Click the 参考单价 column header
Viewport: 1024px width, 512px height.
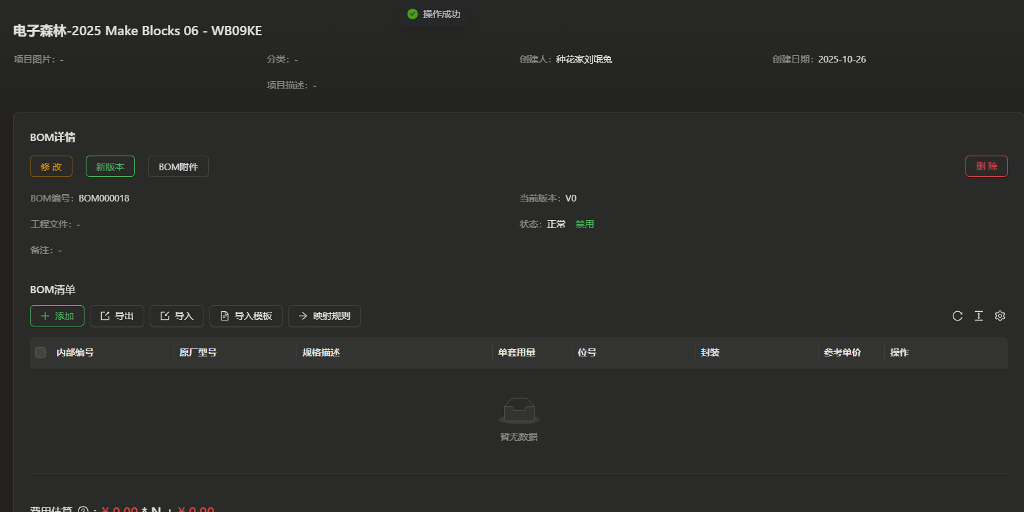[842, 352]
